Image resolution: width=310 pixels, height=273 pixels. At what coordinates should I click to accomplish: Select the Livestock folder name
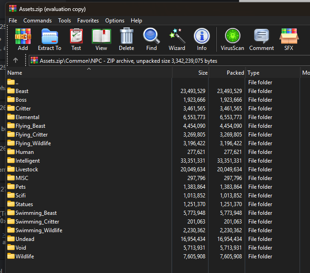click(x=27, y=169)
